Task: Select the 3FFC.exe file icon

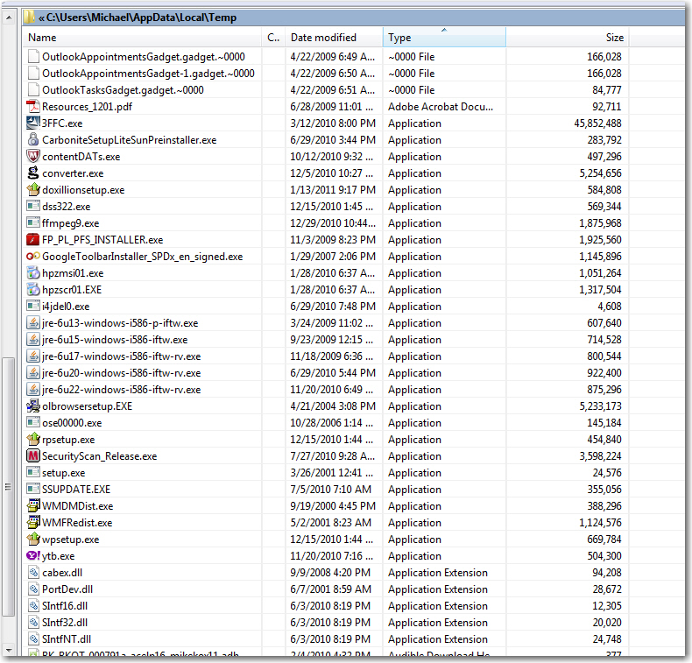Action: click(x=33, y=123)
